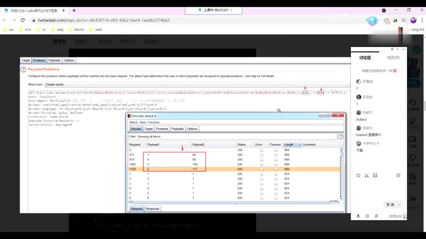This screenshot has height=239, width=426.
Task: Pin the discussion panel
Action: point(392,49)
